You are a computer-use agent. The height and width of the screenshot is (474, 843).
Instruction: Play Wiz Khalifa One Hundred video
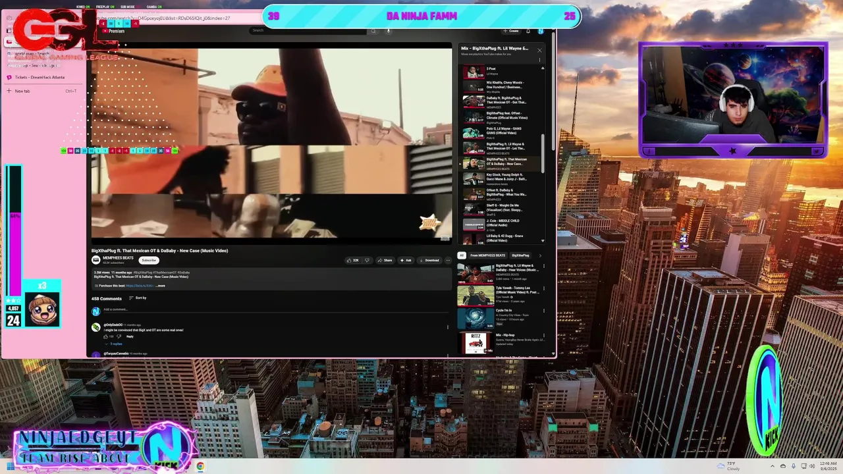pos(502,86)
